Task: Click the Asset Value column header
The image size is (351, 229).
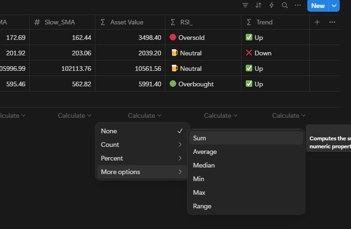Action: pos(126,22)
